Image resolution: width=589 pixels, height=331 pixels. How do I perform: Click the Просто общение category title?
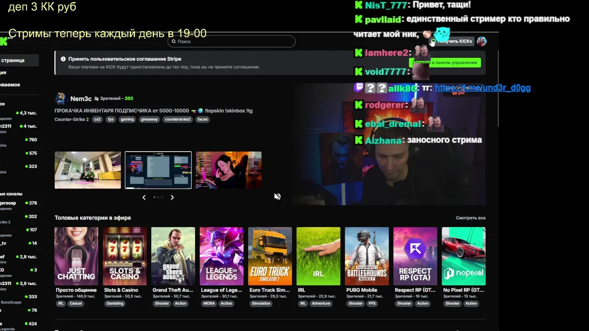pyautogui.click(x=76, y=290)
